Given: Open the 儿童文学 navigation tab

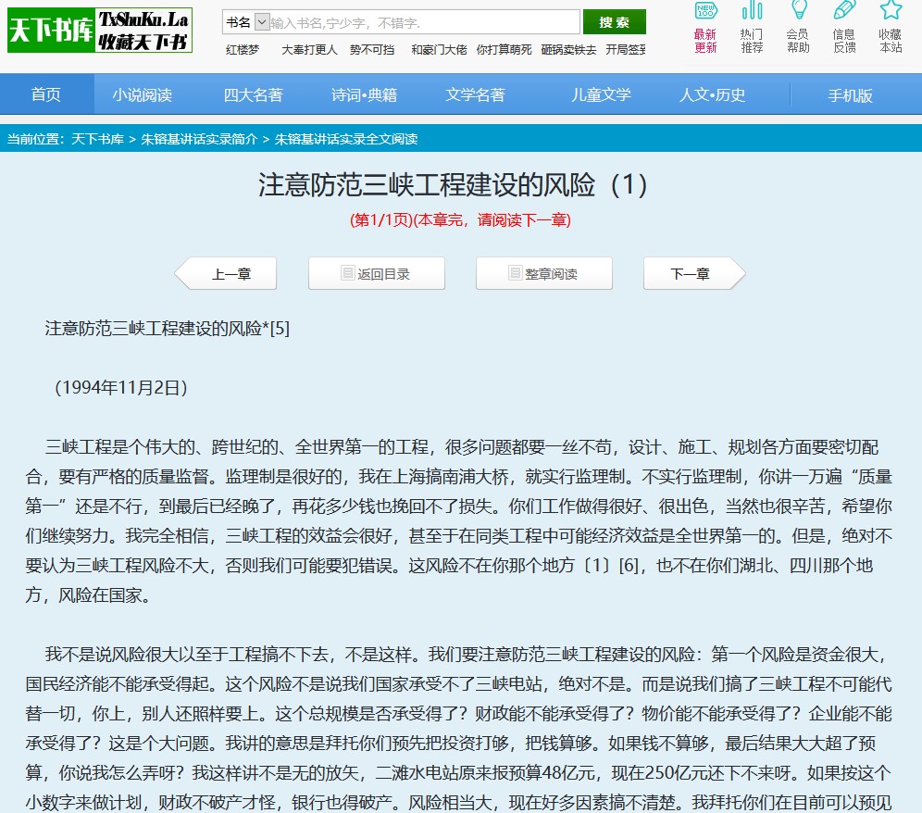Looking at the screenshot, I should click(601, 94).
